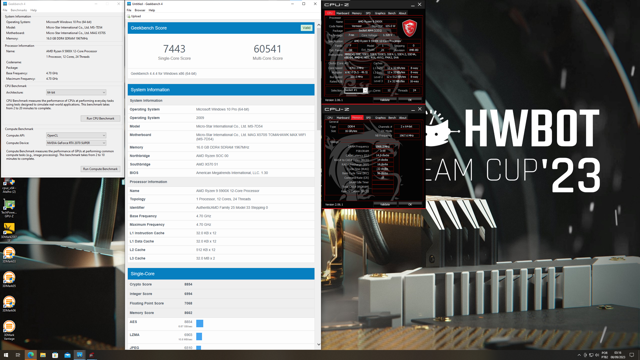The height and width of the screenshot is (360, 640).
Task: Switch to Graphics tab in upper CPU-Z
Action: tap(380, 13)
